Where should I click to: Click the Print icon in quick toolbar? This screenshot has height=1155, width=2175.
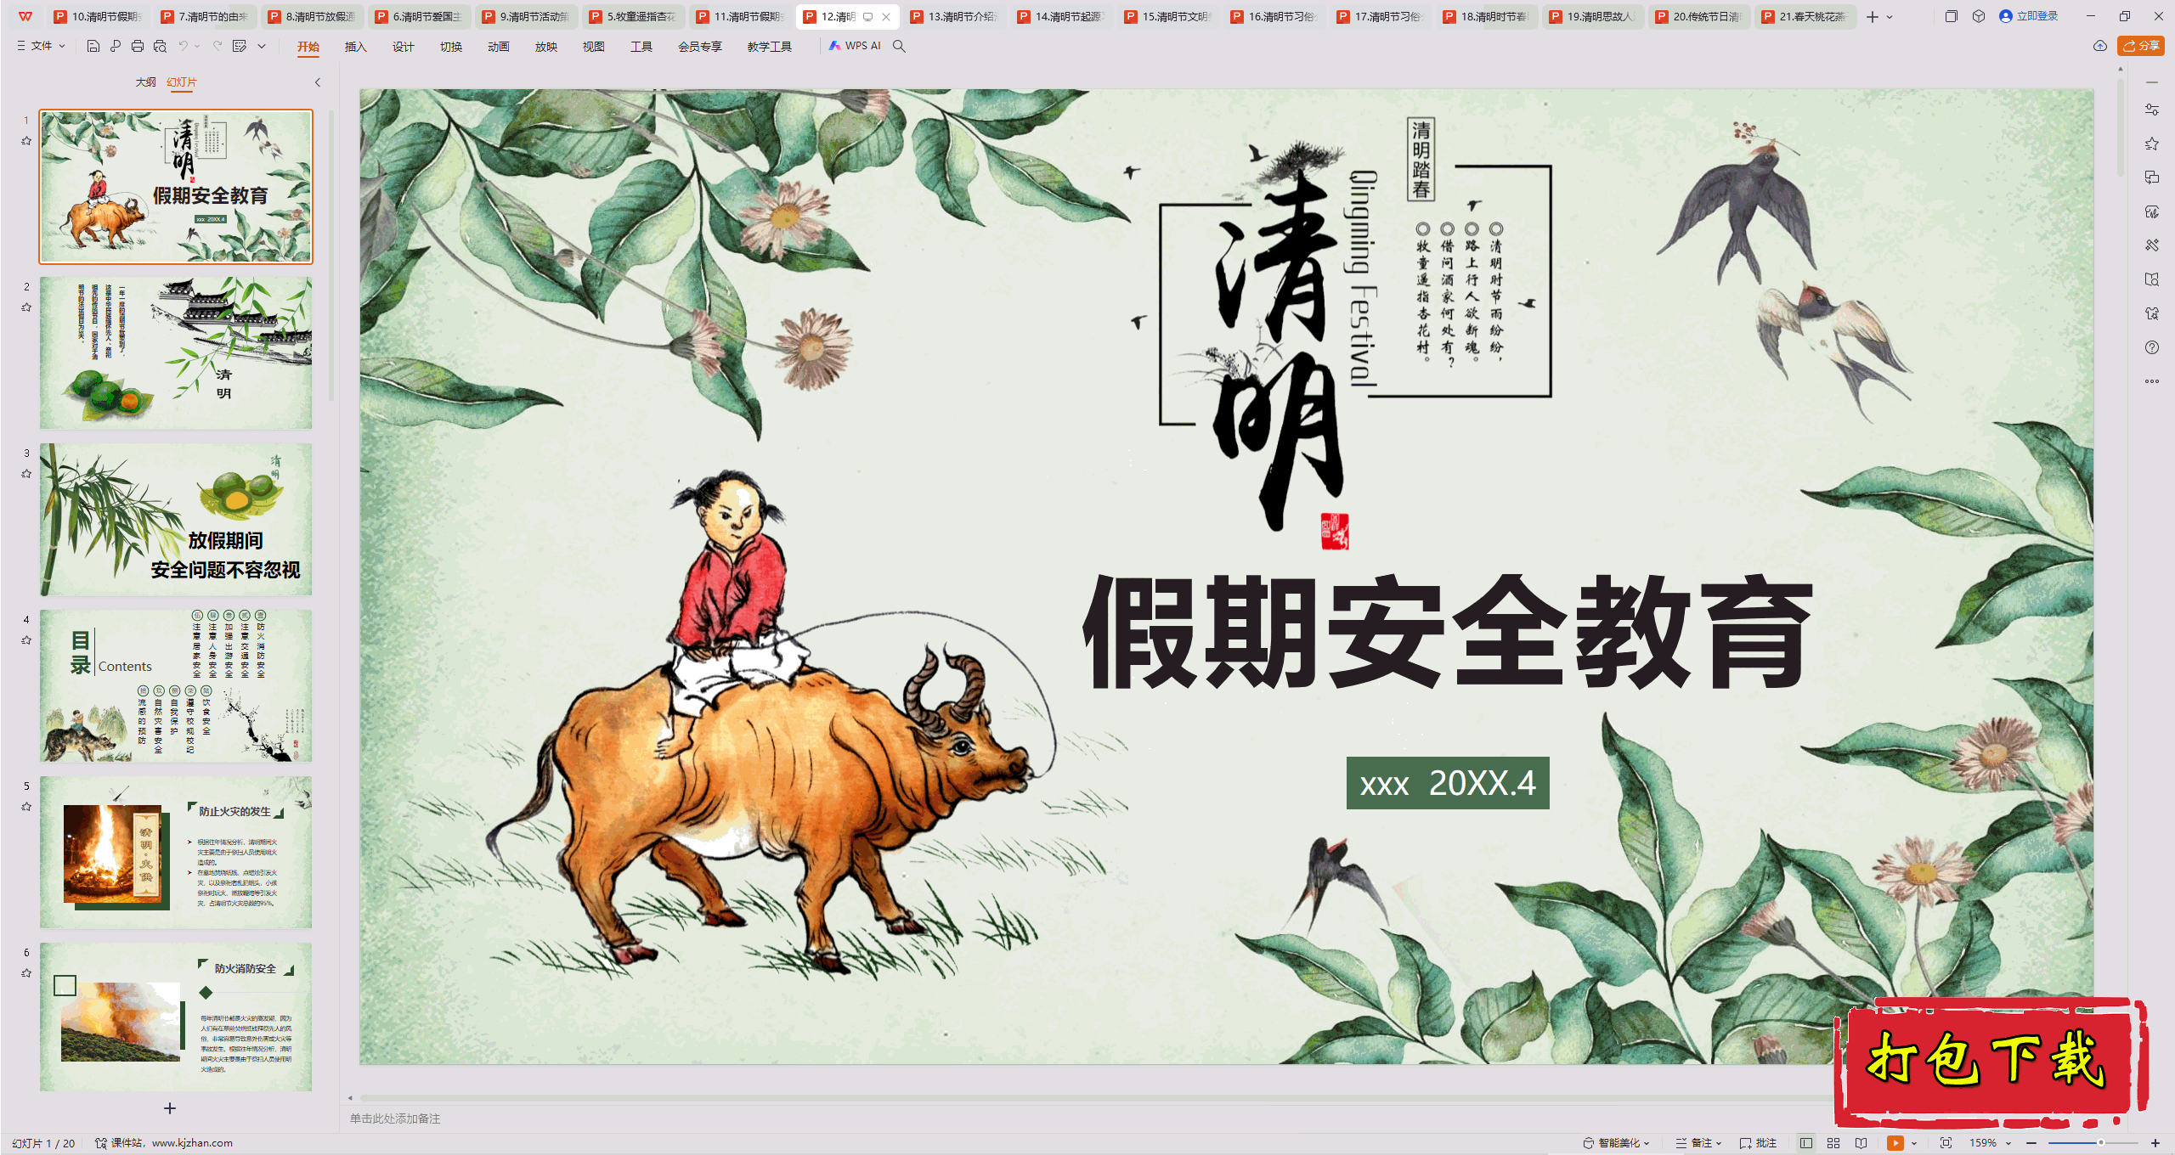[x=138, y=46]
